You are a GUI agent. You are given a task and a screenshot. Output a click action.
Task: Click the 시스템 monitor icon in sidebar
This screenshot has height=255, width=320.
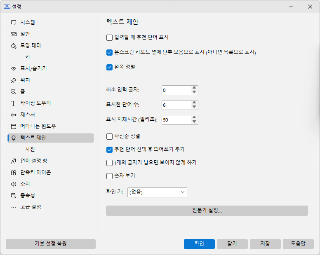[14, 23]
